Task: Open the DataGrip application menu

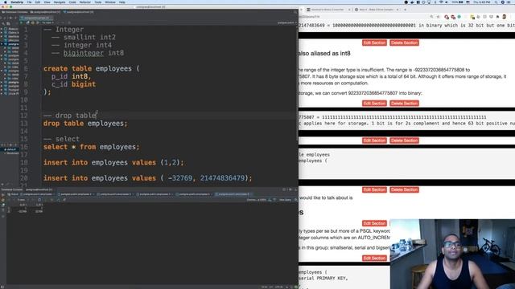Action: [x=17, y=2]
